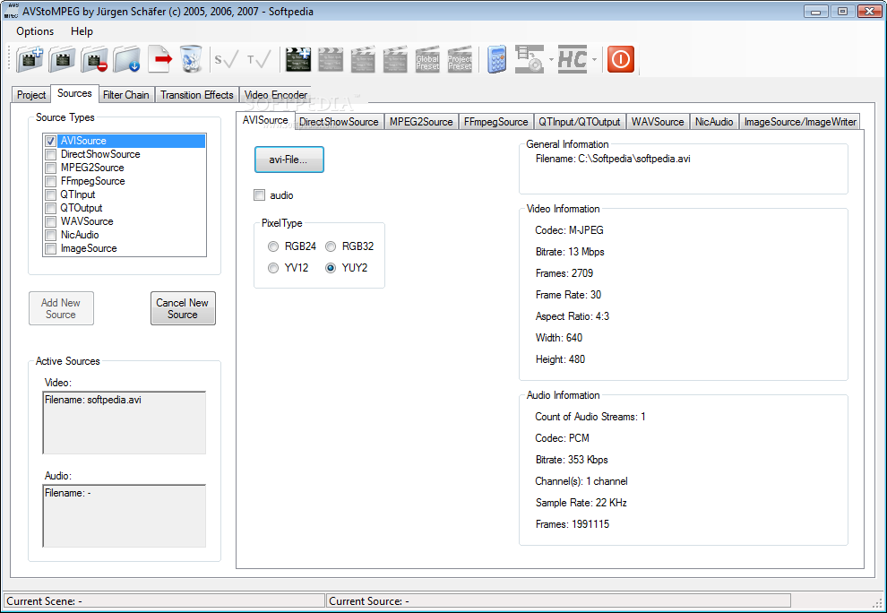
Task: Enable the audio checkbox
Action: 260,195
